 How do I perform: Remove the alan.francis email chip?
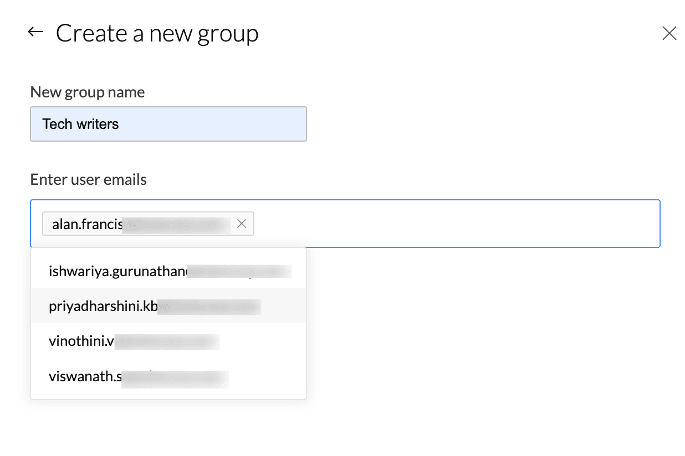click(x=242, y=224)
